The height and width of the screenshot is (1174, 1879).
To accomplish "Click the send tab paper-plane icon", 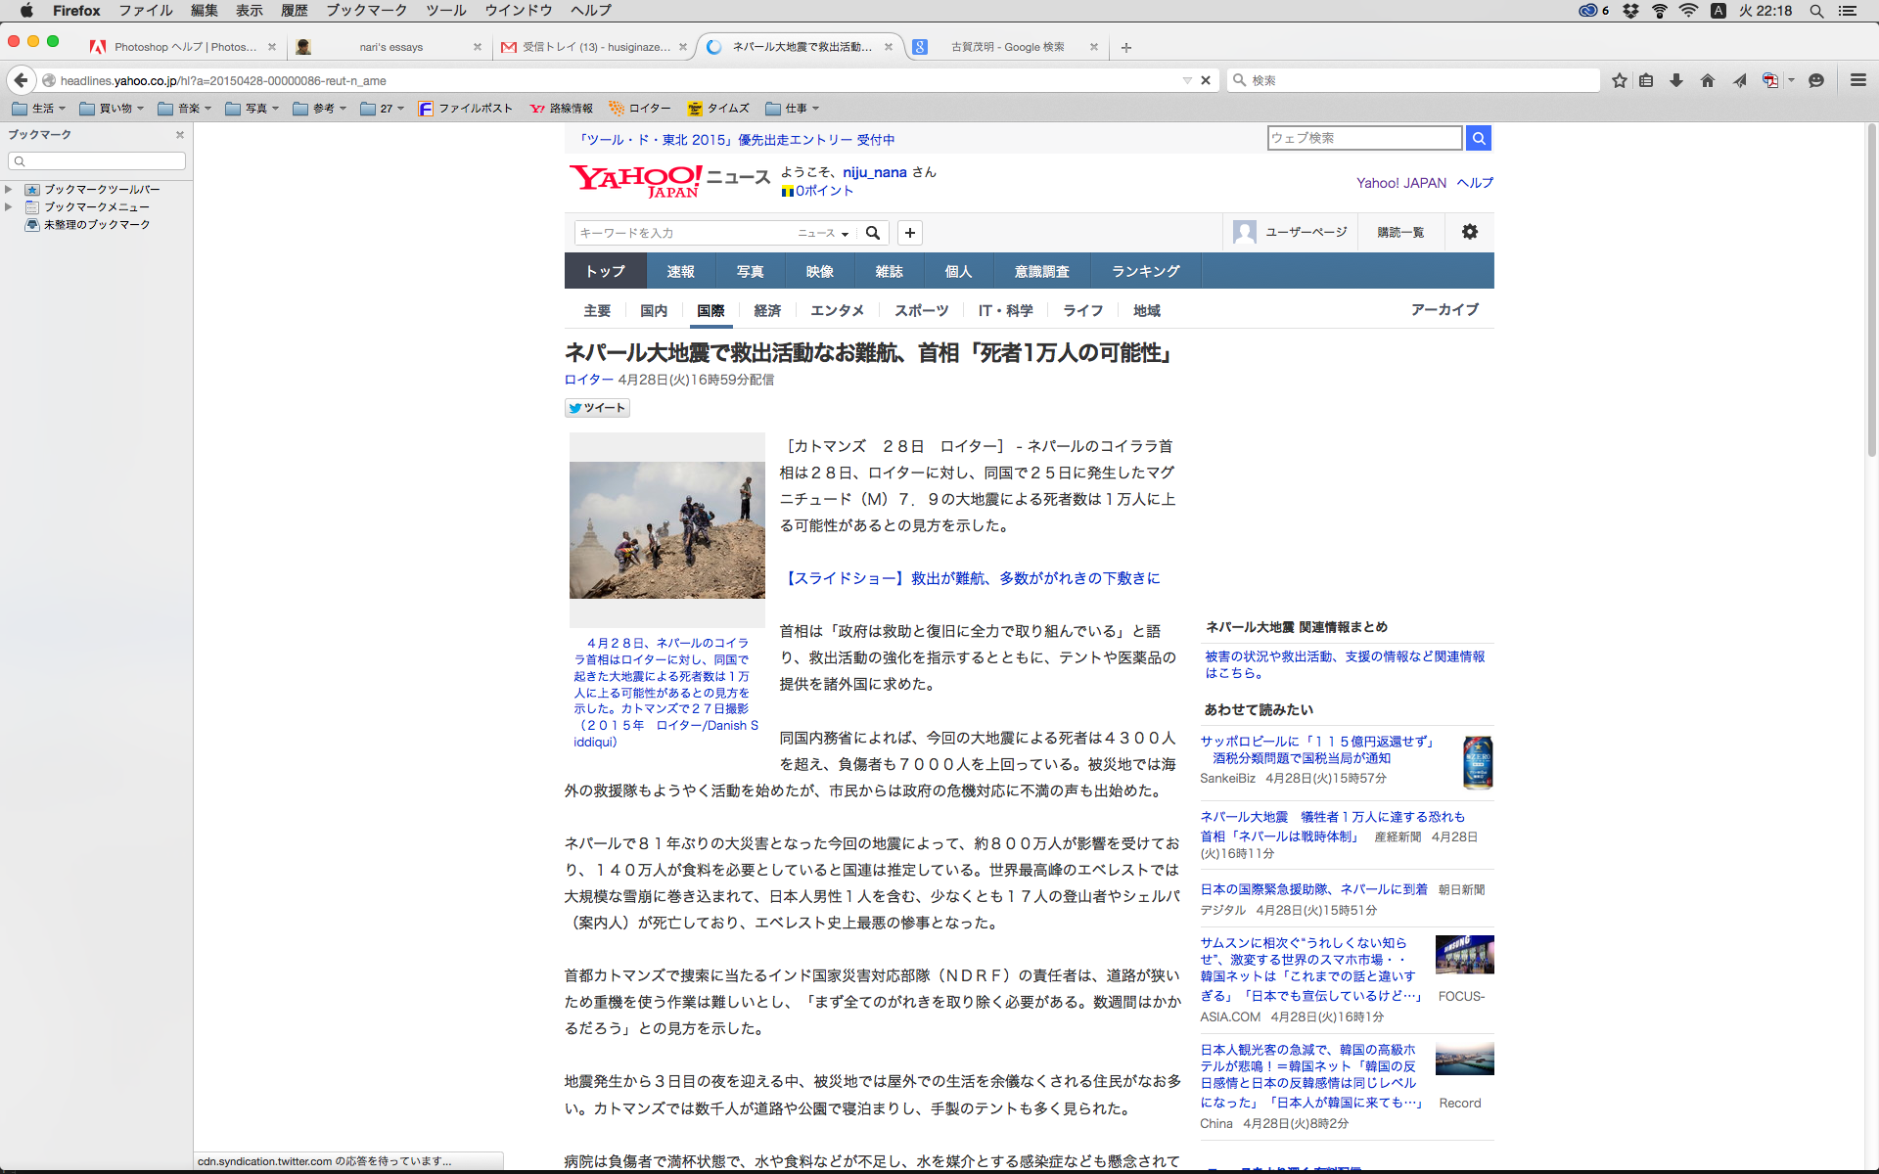I will [x=1739, y=80].
